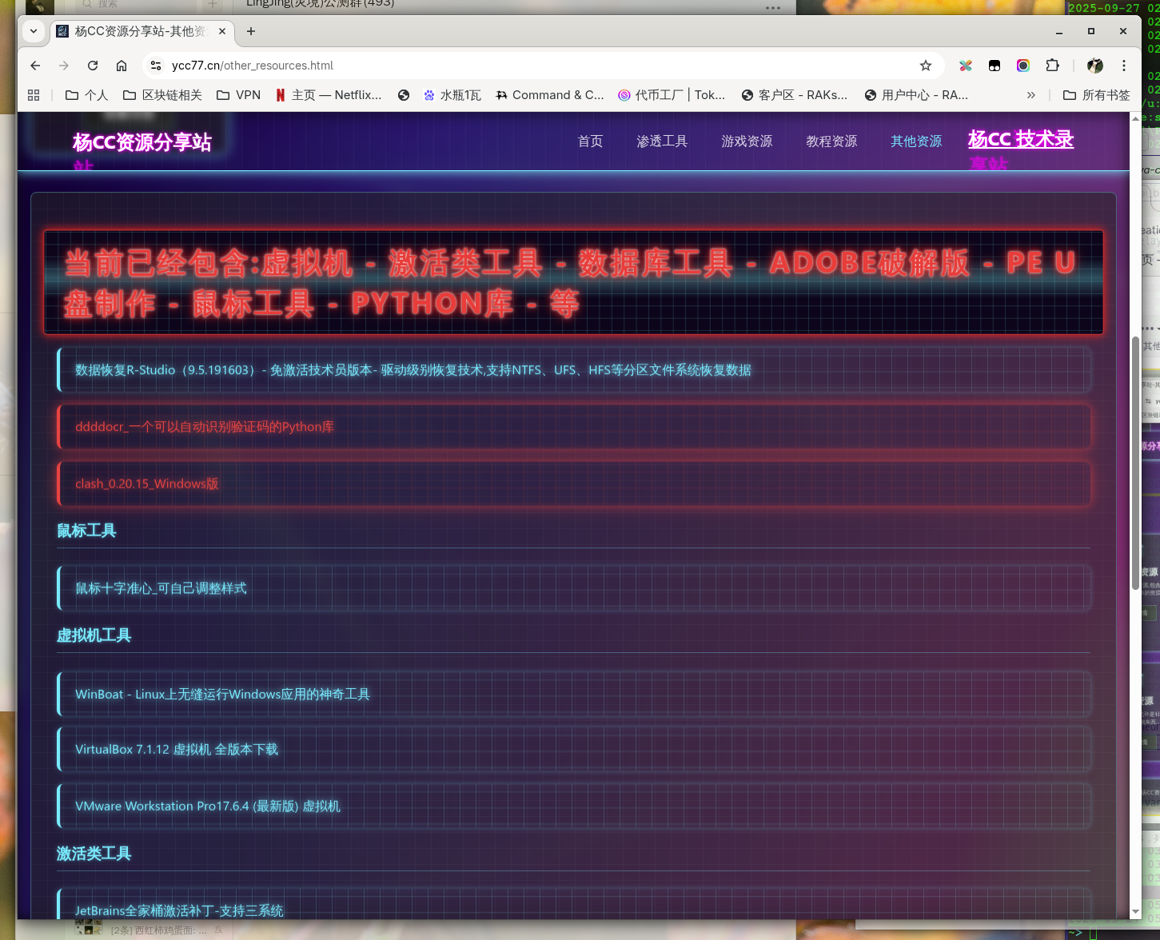Expand the VPN bookmark folder
This screenshot has width=1160, height=940.
239,95
